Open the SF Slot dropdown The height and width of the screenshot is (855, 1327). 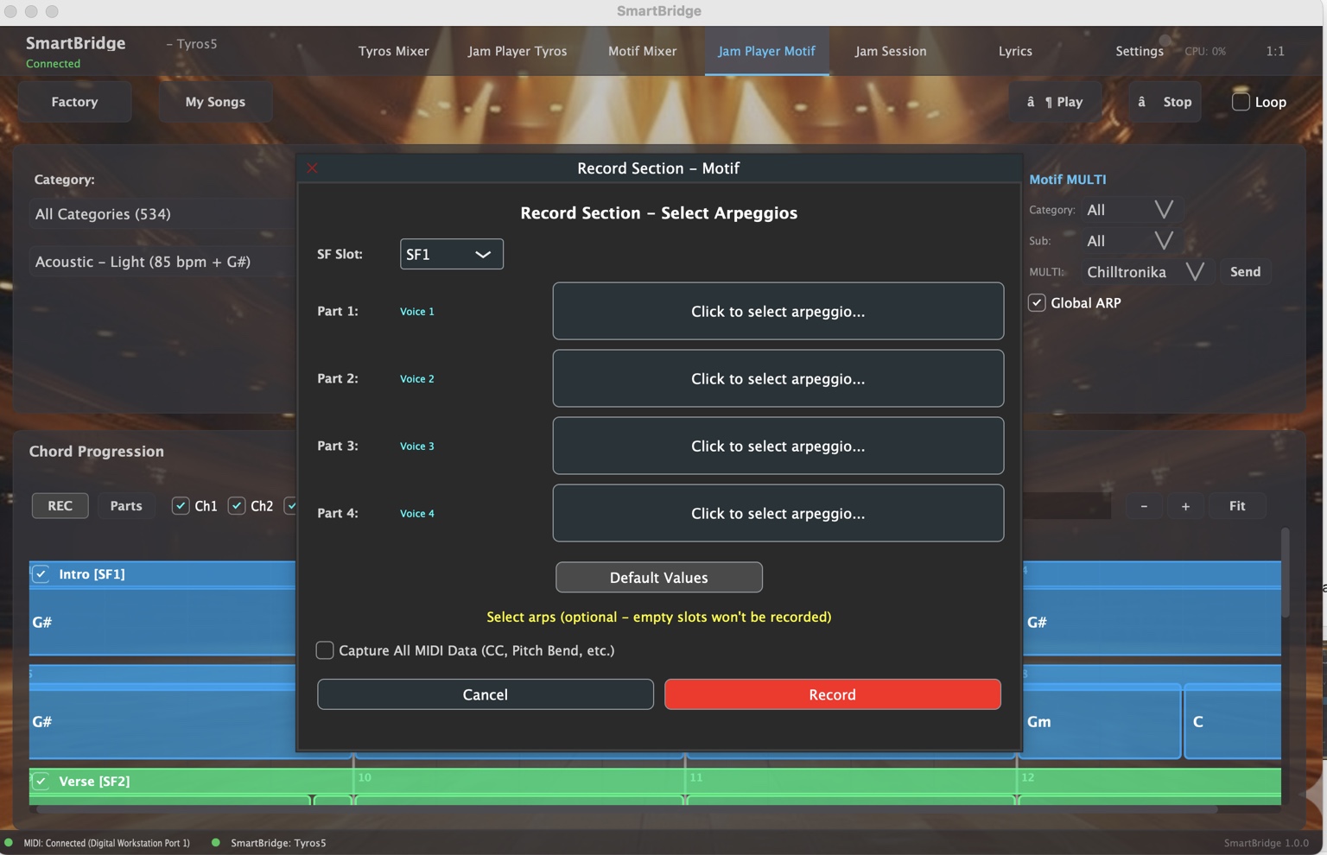[451, 254]
